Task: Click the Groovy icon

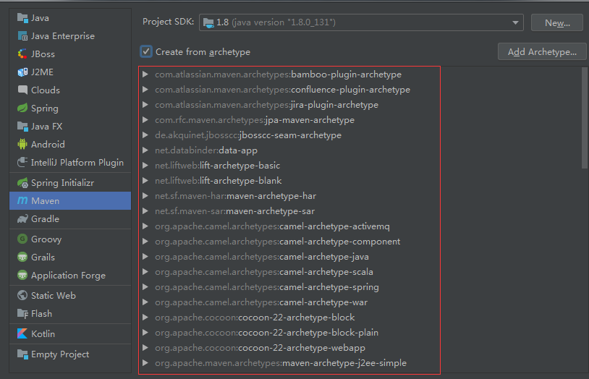Action: [22, 239]
